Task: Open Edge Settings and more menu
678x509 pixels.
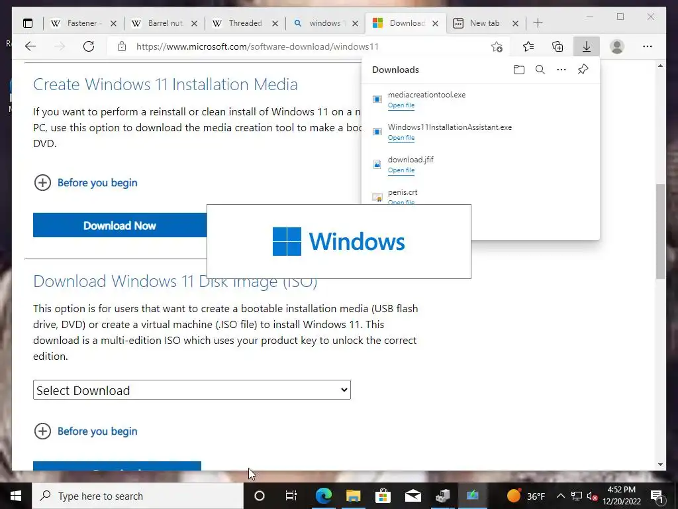Action: pyautogui.click(x=648, y=46)
